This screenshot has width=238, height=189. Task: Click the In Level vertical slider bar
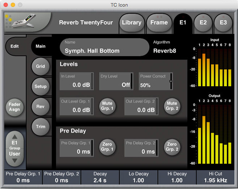(92, 81)
